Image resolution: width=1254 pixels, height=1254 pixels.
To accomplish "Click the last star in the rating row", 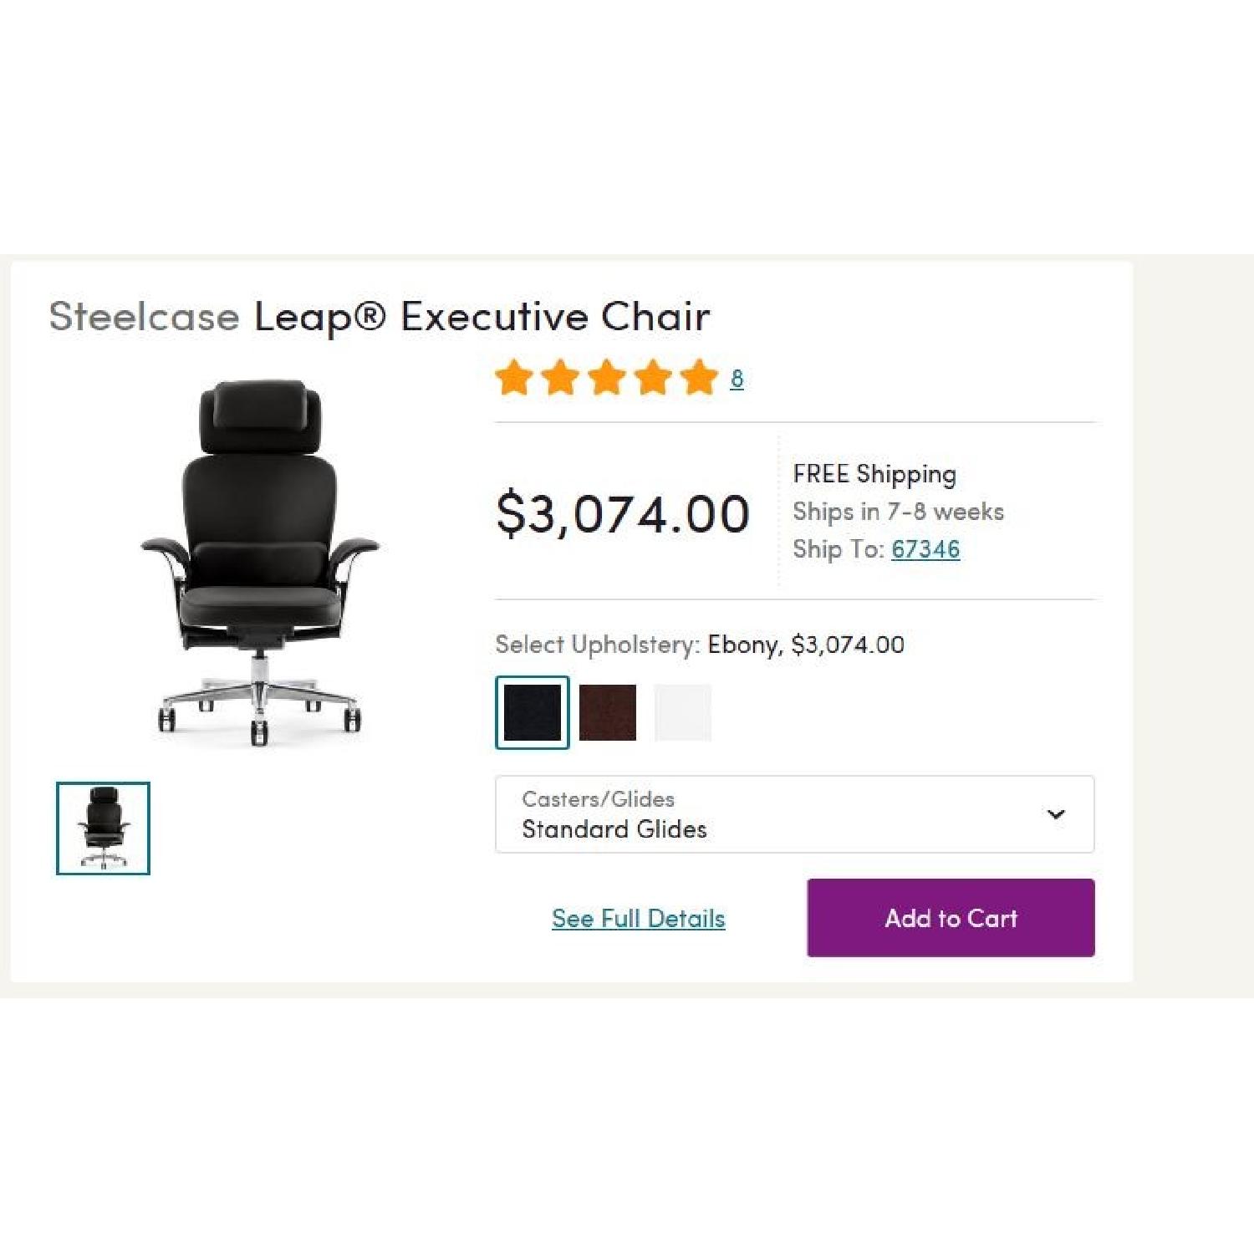I will [700, 379].
